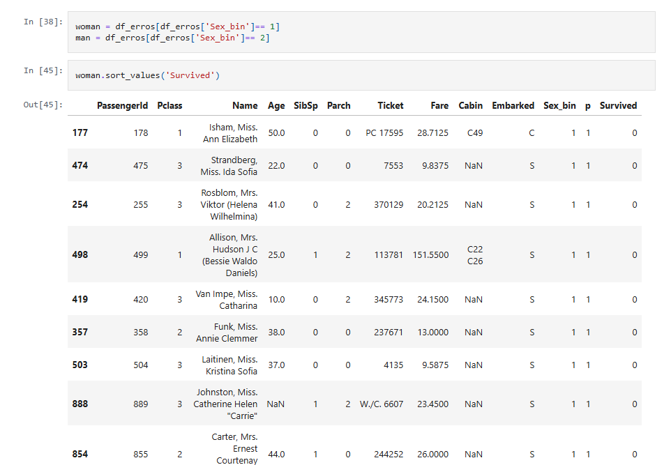Click the Fare column header

click(439, 106)
